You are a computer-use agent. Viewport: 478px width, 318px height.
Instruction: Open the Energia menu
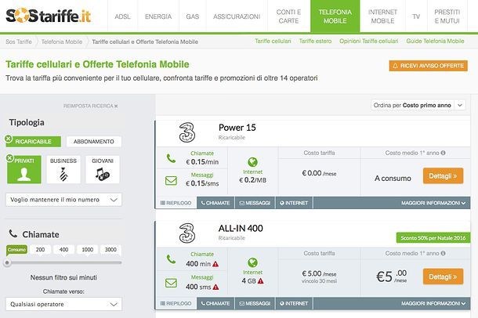click(x=158, y=16)
